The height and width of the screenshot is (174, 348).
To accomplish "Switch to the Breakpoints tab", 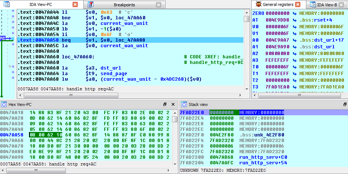I will pyautogui.click(x=124, y=5).
